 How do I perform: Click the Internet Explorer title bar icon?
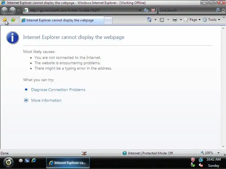click(3, 3)
